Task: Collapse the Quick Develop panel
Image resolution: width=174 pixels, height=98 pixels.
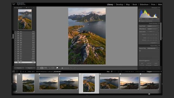Action: point(159,23)
